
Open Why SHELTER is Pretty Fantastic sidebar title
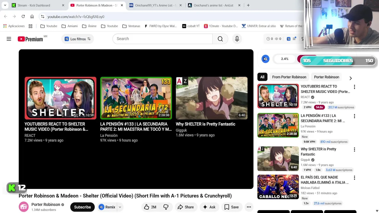[x=318, y=152]
